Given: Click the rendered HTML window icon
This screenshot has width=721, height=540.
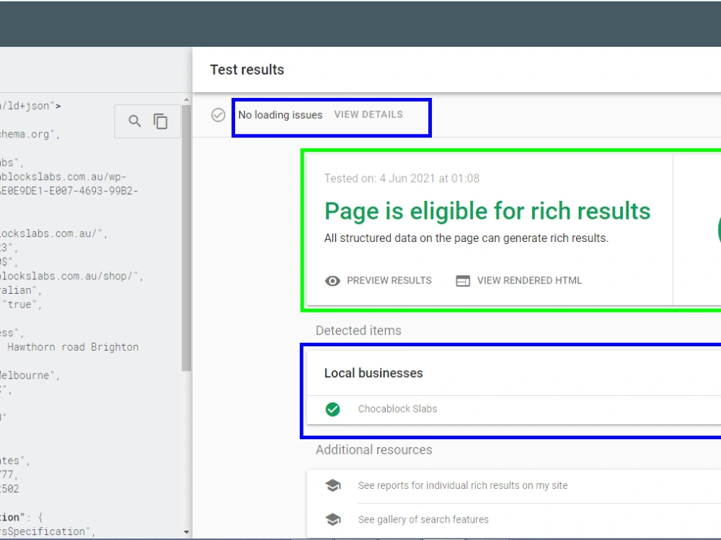Looking at the screenshot, I should 463,281.
